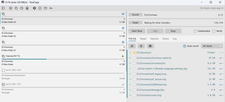Image resolution: width=225 pixels, height=102 pixels.
Task: Open the history clock icon
Action: [x=22, y=8]
